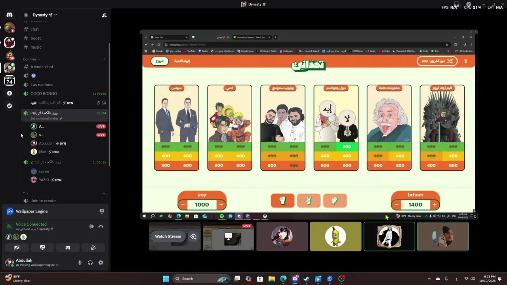Stop streaming Wallpaper Engine icon

[x=102, y=211]
